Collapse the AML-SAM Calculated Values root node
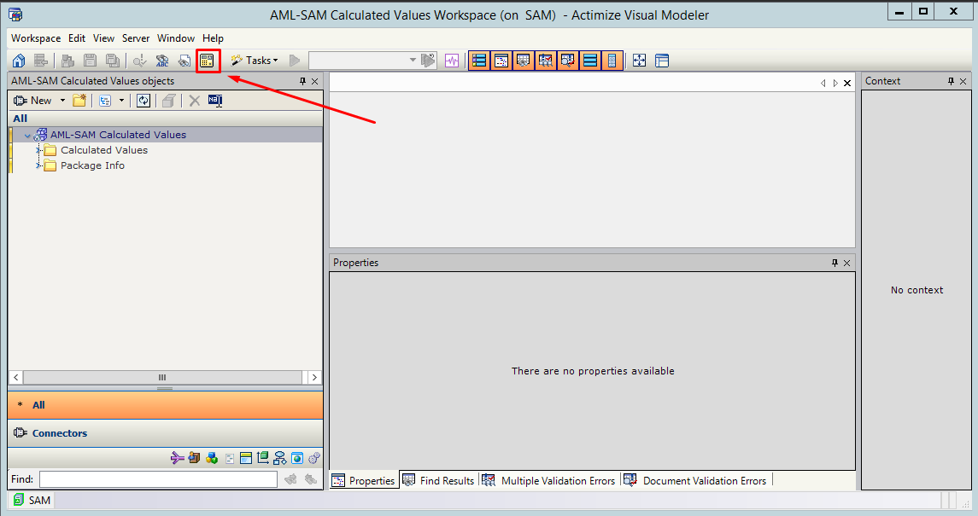Image resolution: width=978 pixels, height=516 pixels. (27, 135)
